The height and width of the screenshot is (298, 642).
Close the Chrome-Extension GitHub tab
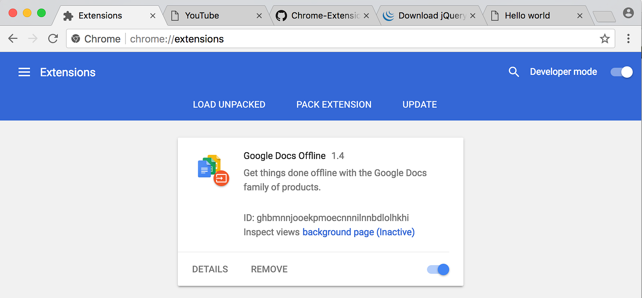[x=366, y=16]
